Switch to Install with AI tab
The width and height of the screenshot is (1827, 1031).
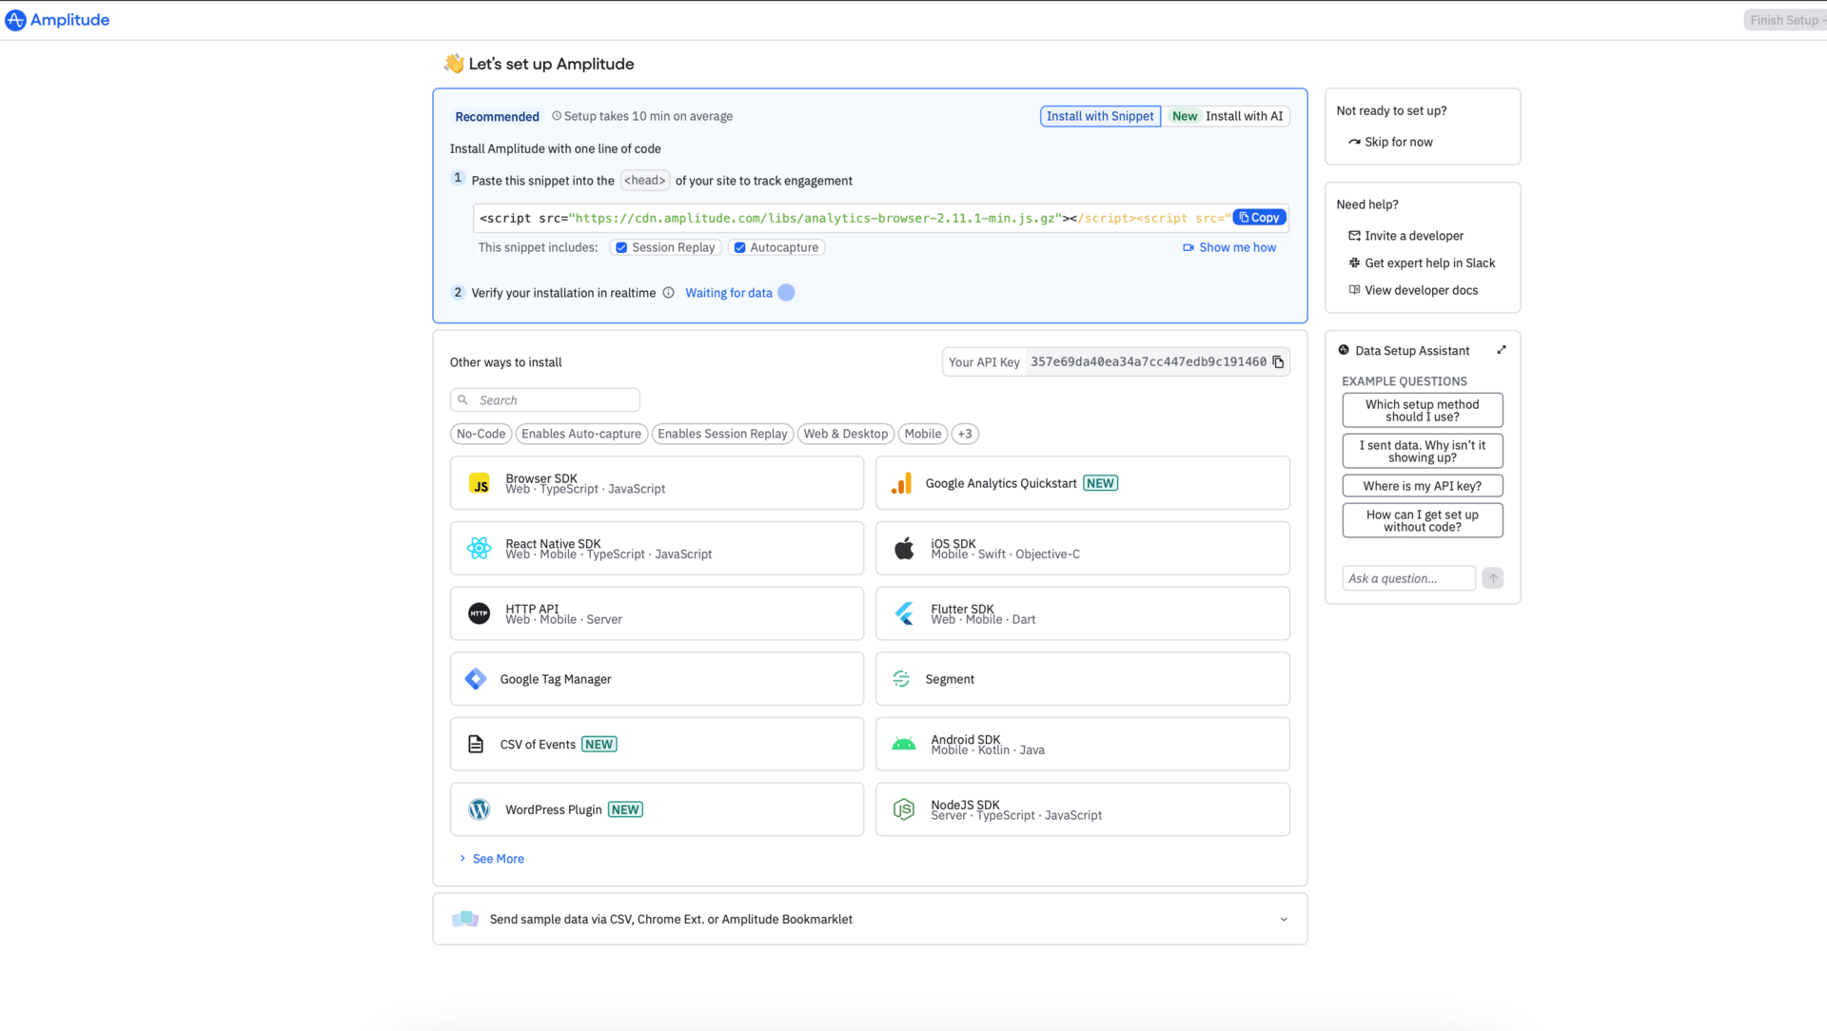click(x=1227, y=116)
